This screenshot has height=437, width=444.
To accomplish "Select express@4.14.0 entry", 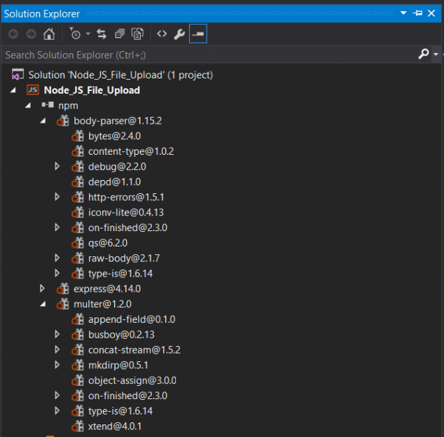I will 107,289.
